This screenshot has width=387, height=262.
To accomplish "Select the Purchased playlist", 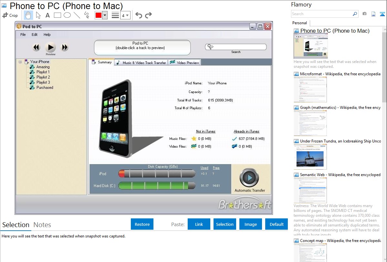I will pos(45,88).
